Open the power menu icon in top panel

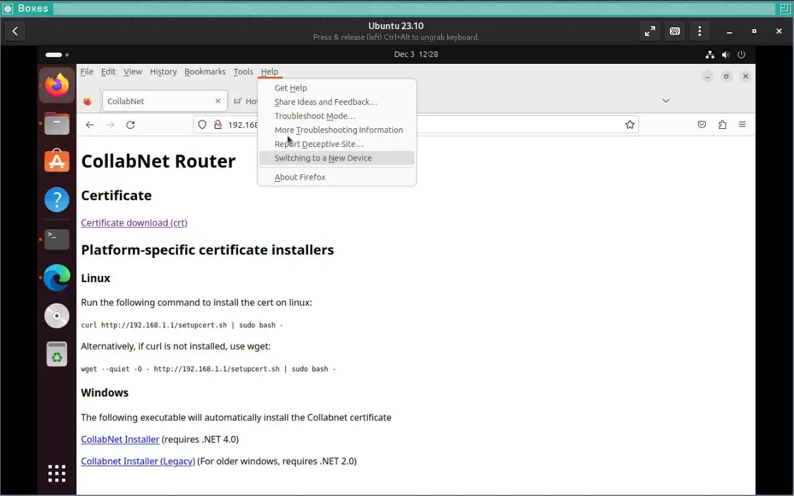click(741, 55)
